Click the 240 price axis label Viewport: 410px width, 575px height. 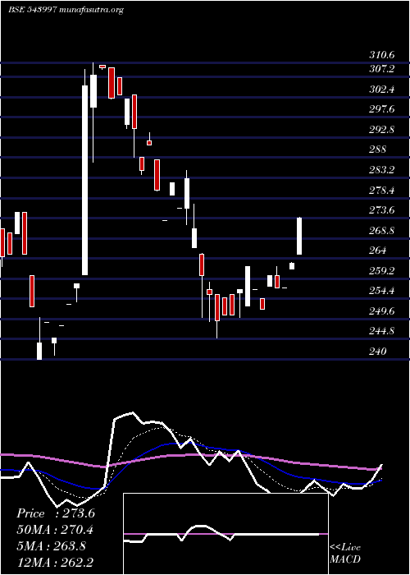(x=378, y=352)
